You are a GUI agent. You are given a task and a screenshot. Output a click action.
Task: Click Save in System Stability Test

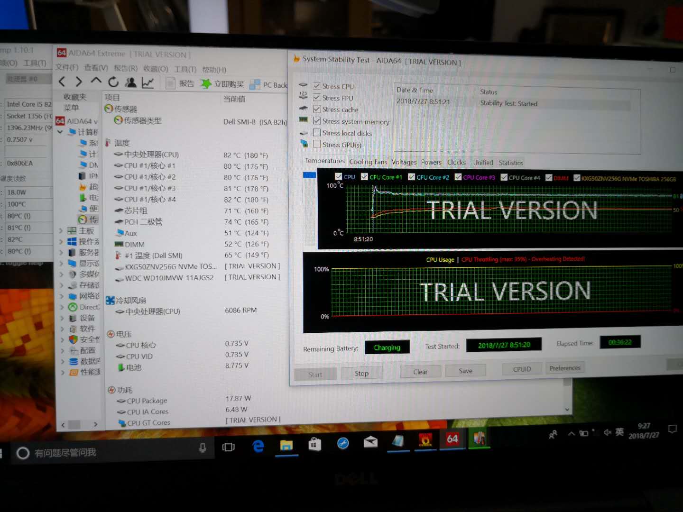(x=465, y=371)
